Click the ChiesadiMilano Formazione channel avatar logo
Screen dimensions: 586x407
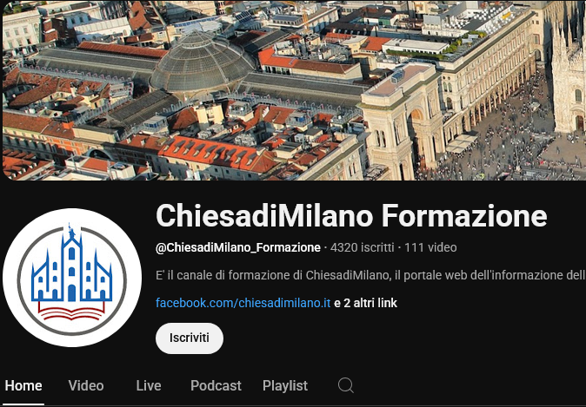[72, 278]
